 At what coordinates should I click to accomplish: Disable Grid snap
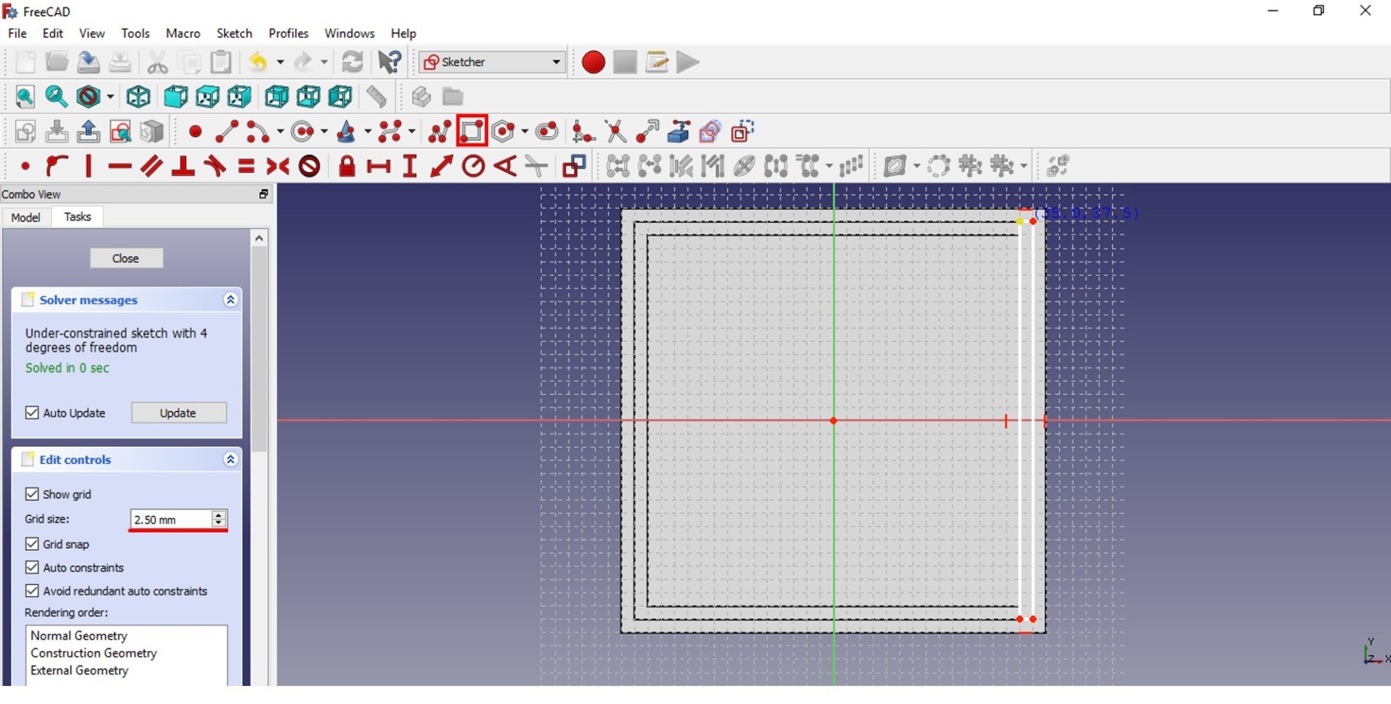coord(32,544)
